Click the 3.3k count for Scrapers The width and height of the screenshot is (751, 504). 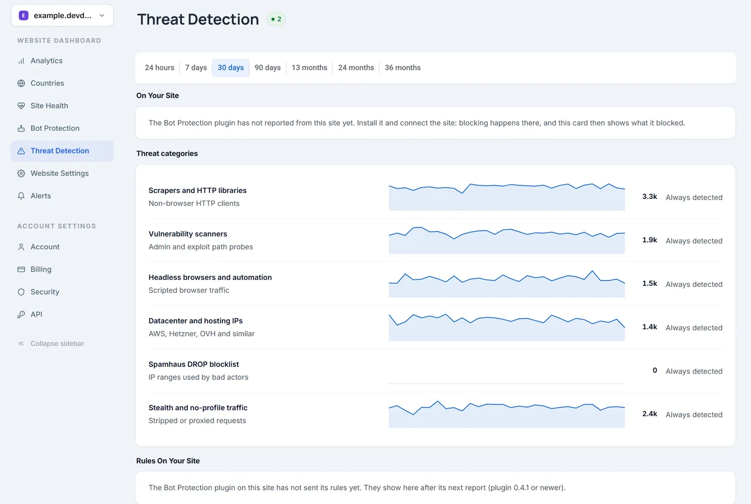(x=649, y=197)
